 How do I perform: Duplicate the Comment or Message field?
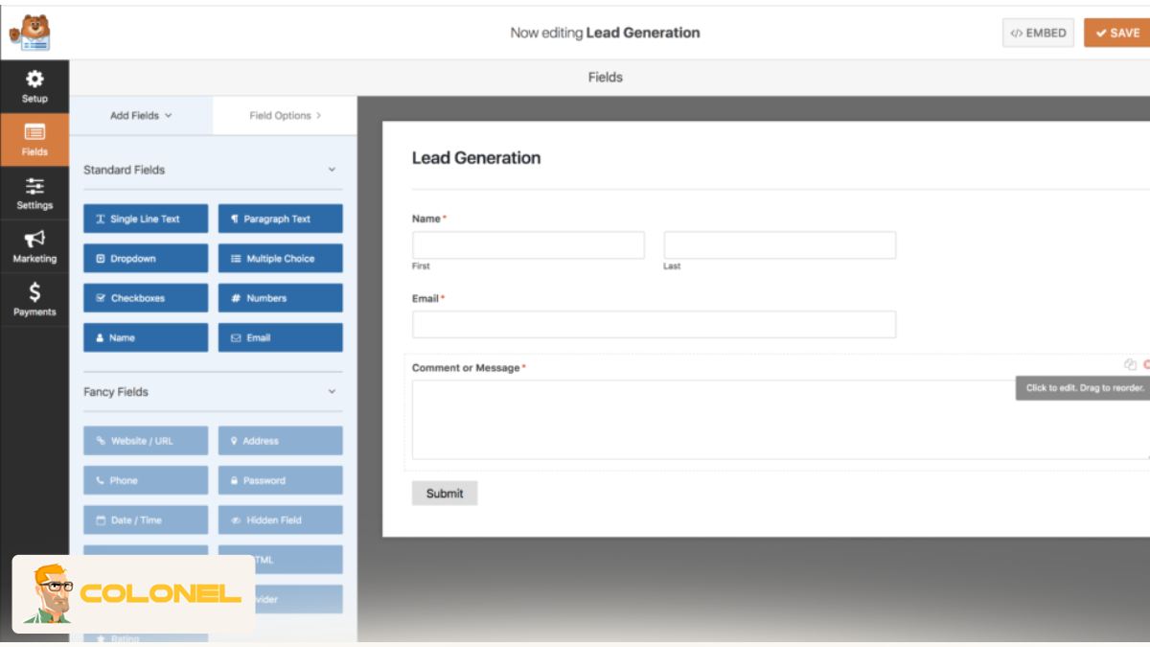pyautogui.click(x=1129, y=364)
